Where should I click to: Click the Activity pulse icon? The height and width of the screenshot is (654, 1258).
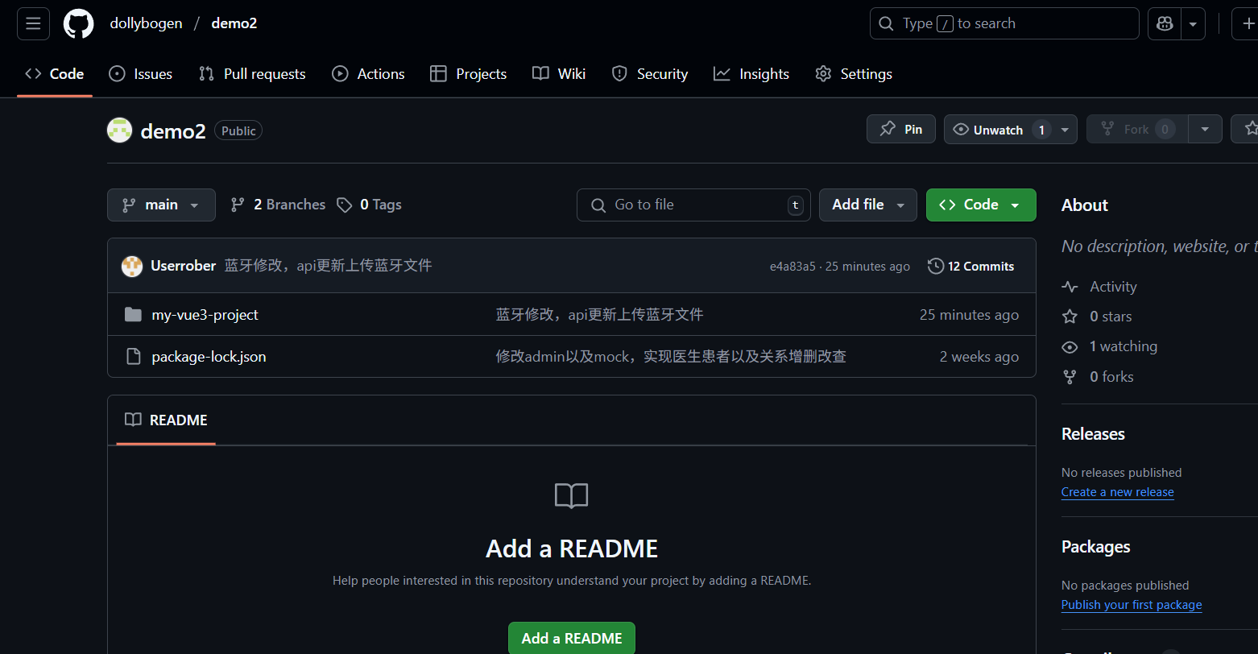click(x=1070, y=287)
